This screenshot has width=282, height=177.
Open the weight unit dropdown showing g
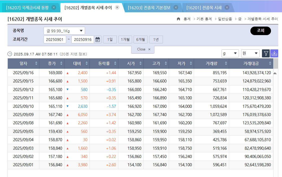(x=230, y=53)
